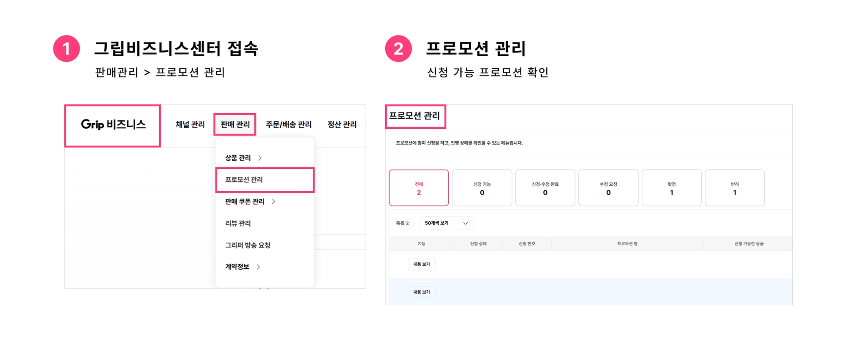Open the 판매 관리 menu
The height and width of the screenshot is (352, 854).
tap(235, 125)
